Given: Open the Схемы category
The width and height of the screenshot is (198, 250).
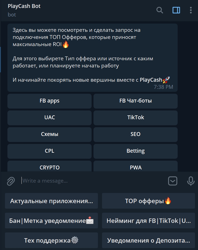Looking at the screenshot, I should 50,135.
